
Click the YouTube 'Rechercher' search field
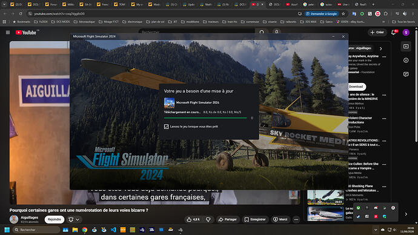point(197,32)
